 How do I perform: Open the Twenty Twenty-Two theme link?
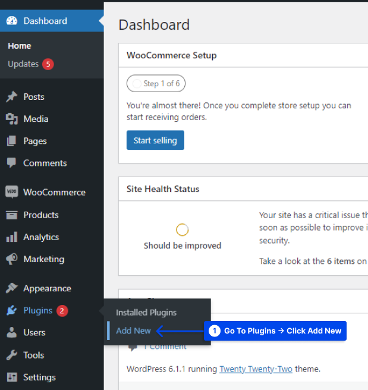coord(256,369)
